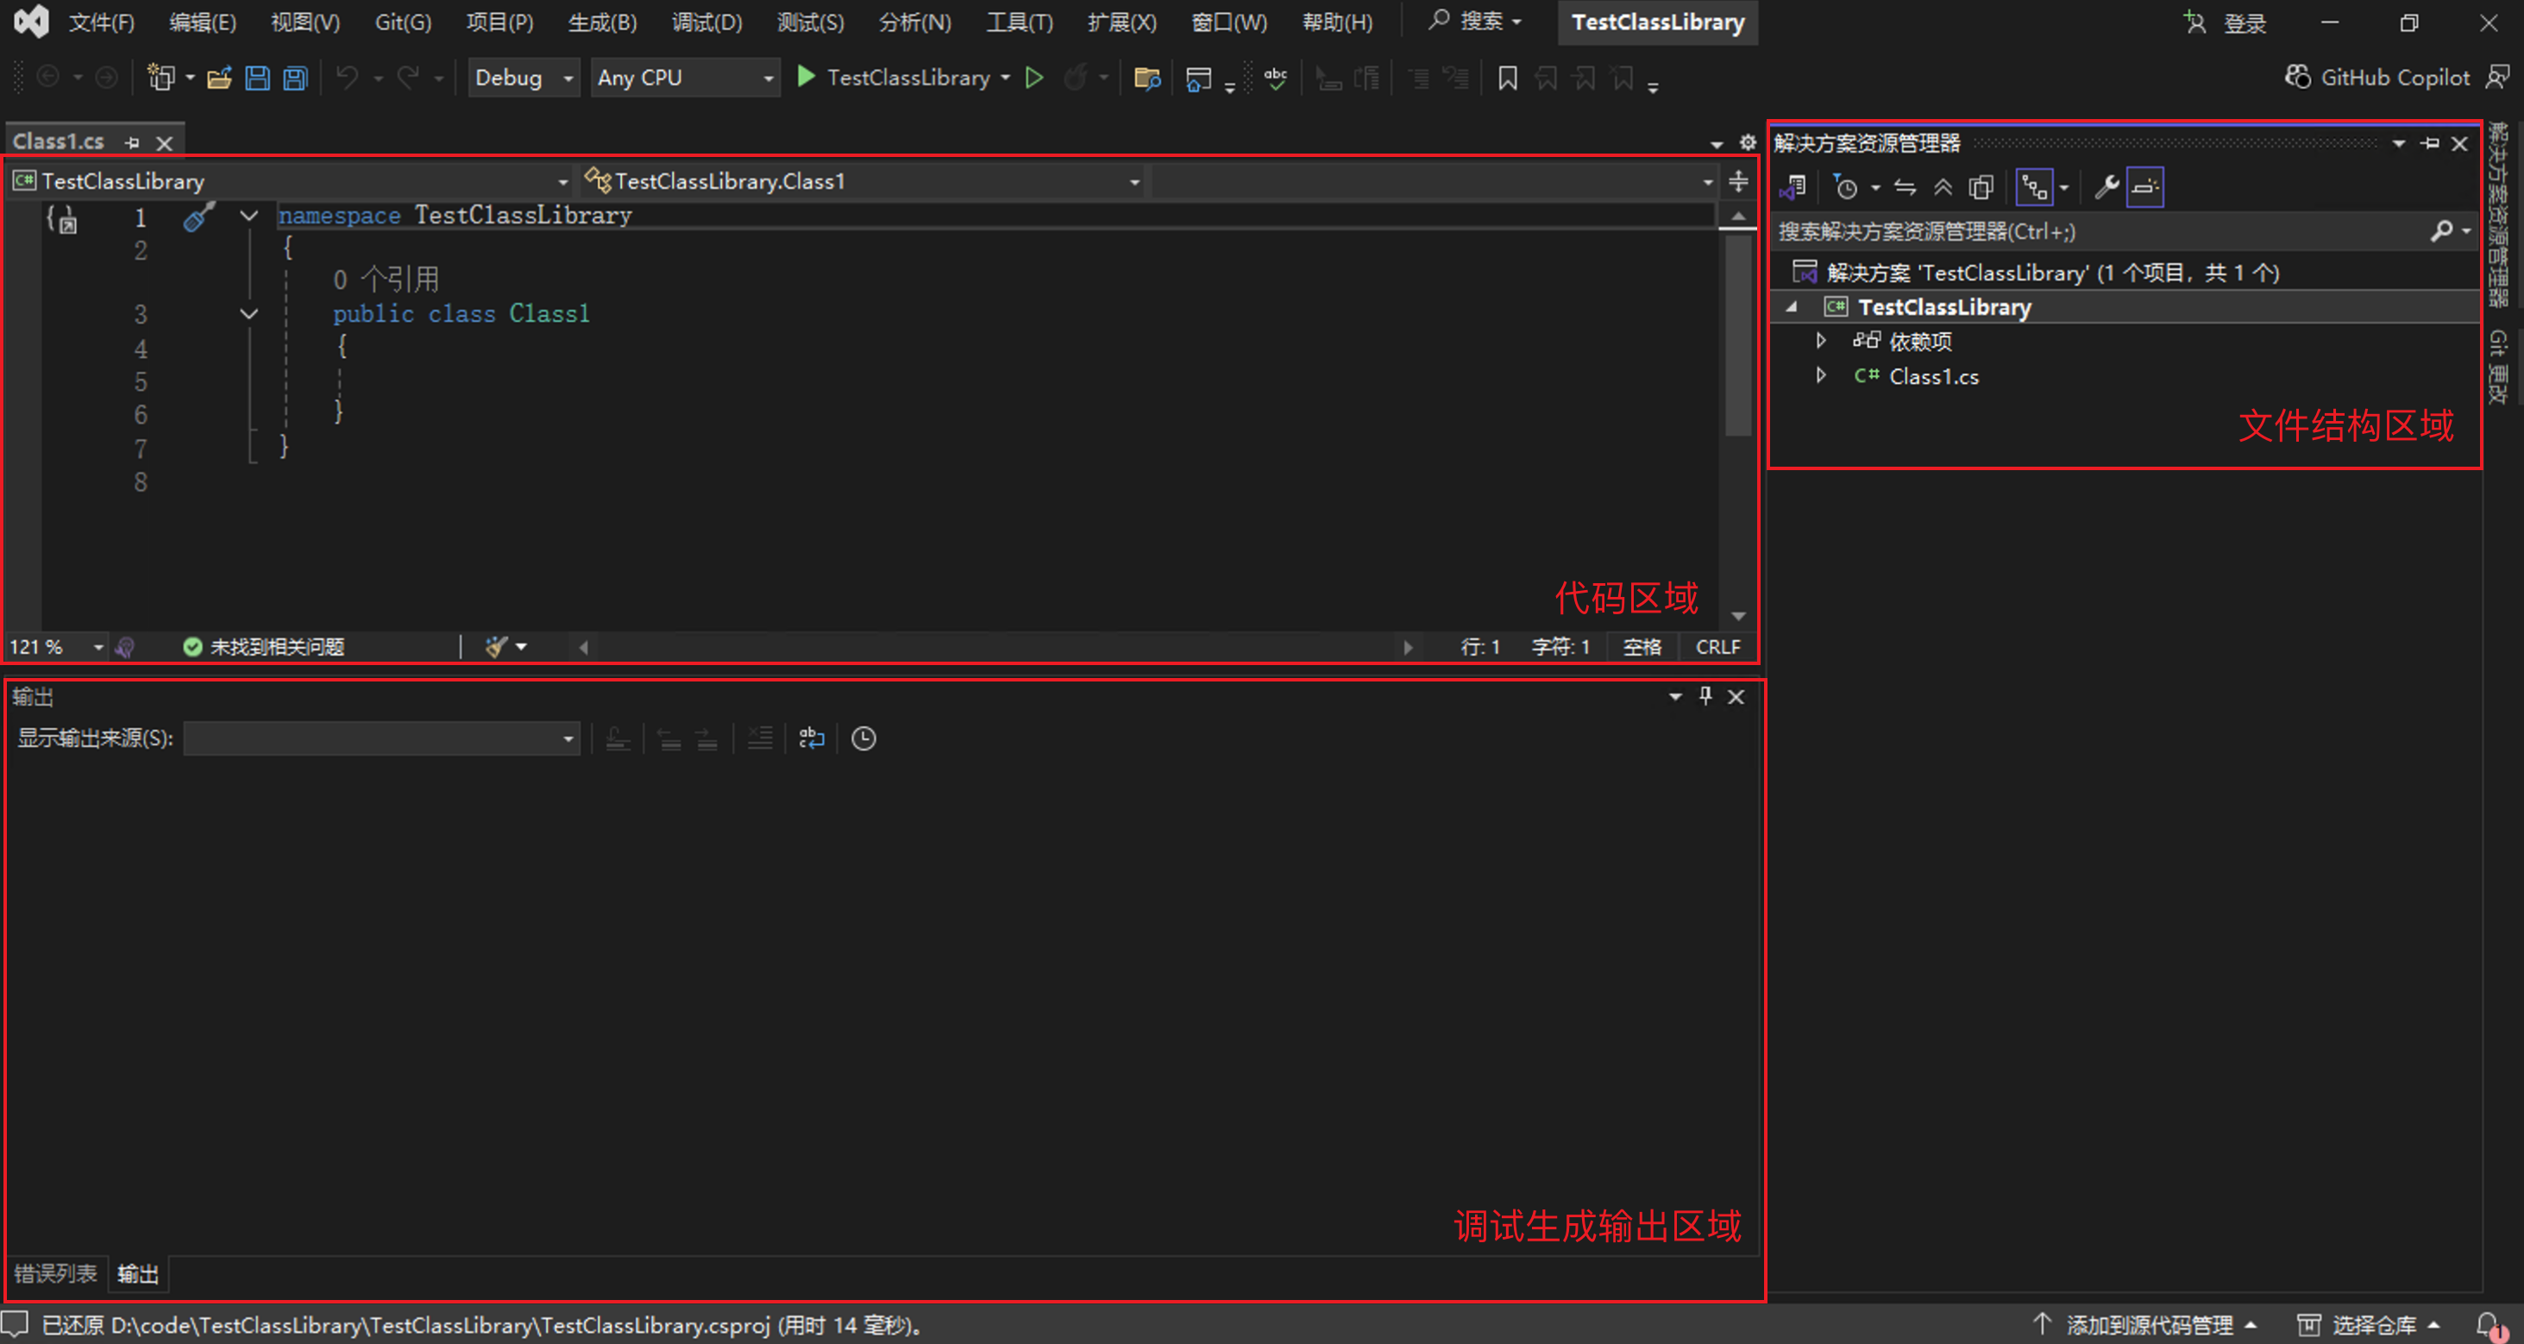
Task: Save all files using the toolbar icon
Action: [294, 78]
